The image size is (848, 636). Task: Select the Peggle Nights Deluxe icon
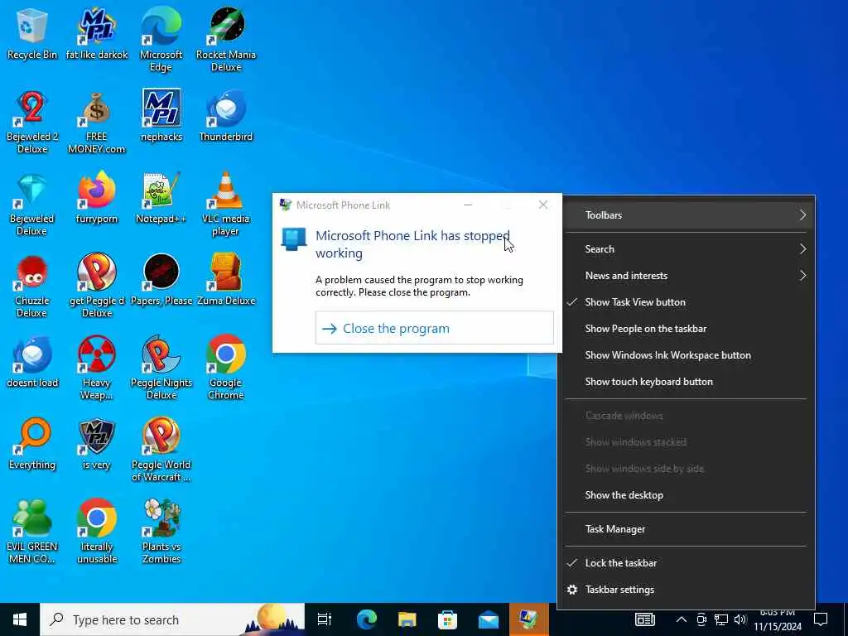161,368
